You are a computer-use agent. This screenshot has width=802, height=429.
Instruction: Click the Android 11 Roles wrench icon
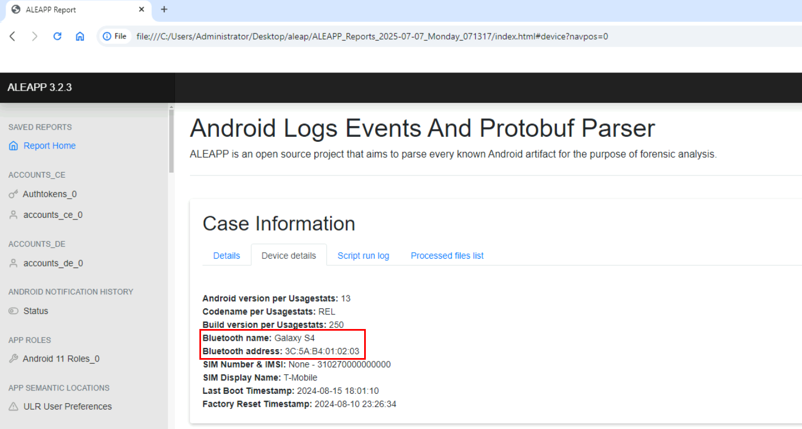click(13, 359)
